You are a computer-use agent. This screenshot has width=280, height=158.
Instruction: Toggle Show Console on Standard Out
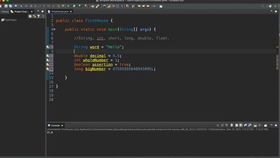click(245, 125)
